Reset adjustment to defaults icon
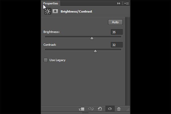 tap(100, 109)
